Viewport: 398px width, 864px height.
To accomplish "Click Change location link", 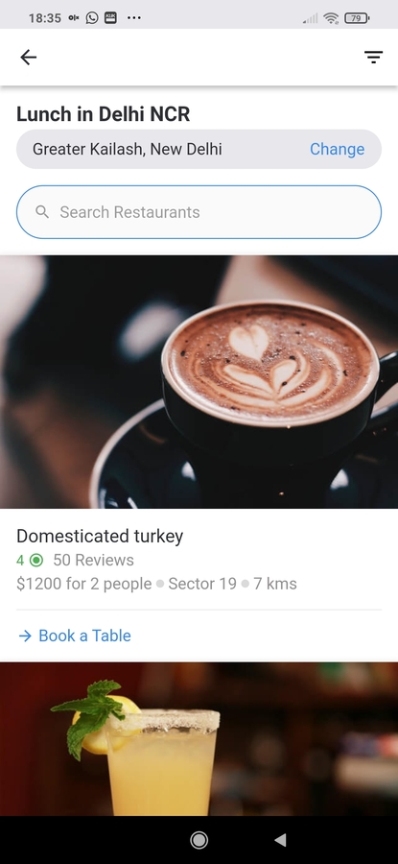I will click(x=337, y=150).
